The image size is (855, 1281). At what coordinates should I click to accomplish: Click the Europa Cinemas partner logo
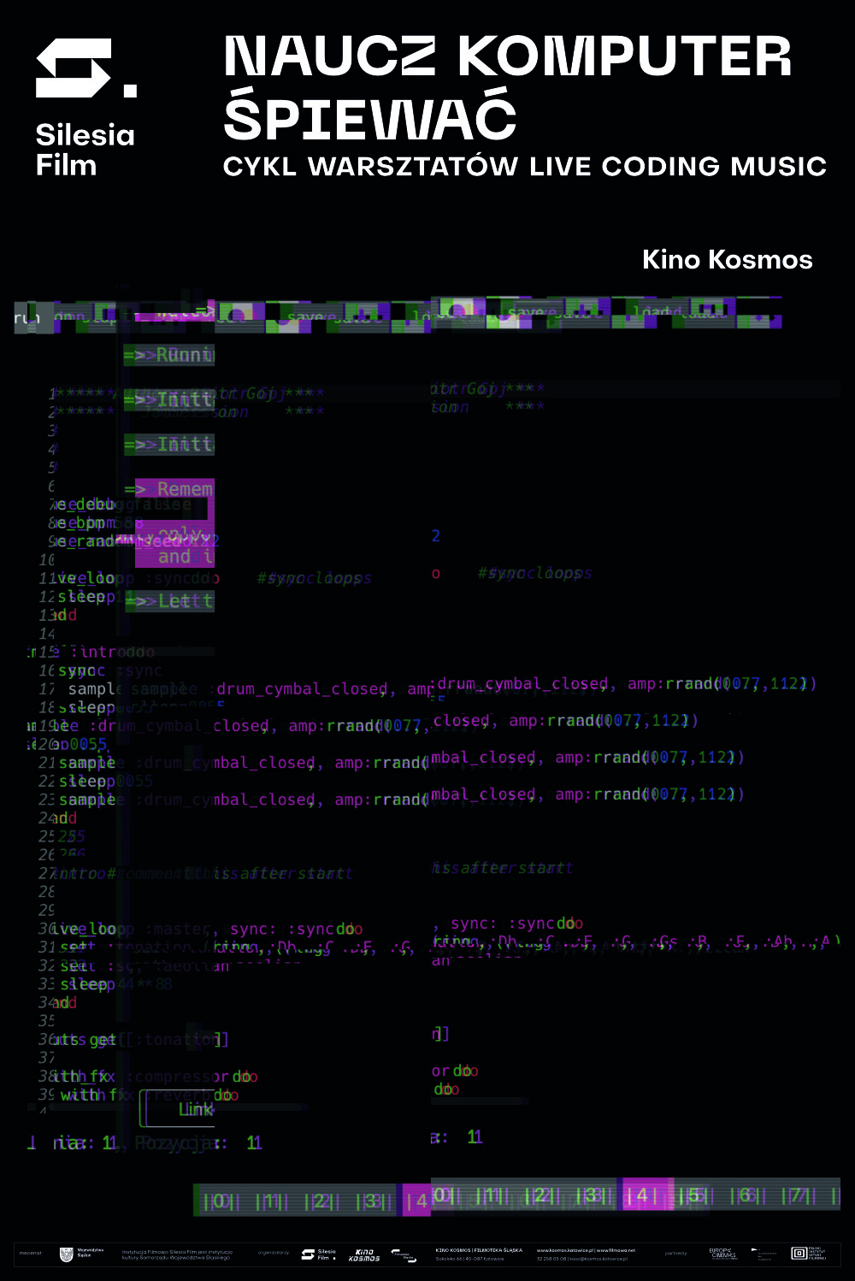(723, 1254)
